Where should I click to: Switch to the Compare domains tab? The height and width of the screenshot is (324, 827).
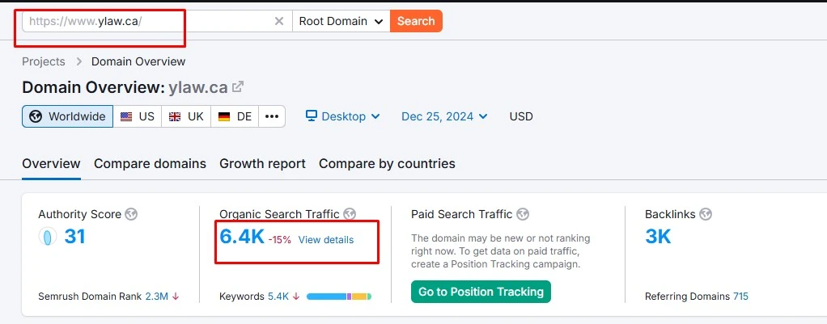pyautogui.click(x=150, y=163)
